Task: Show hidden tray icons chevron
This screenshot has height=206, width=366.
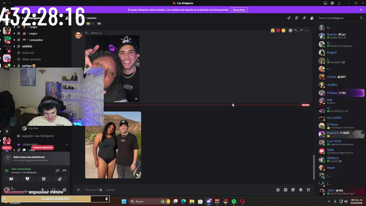Action: click(x=329, y=201)
